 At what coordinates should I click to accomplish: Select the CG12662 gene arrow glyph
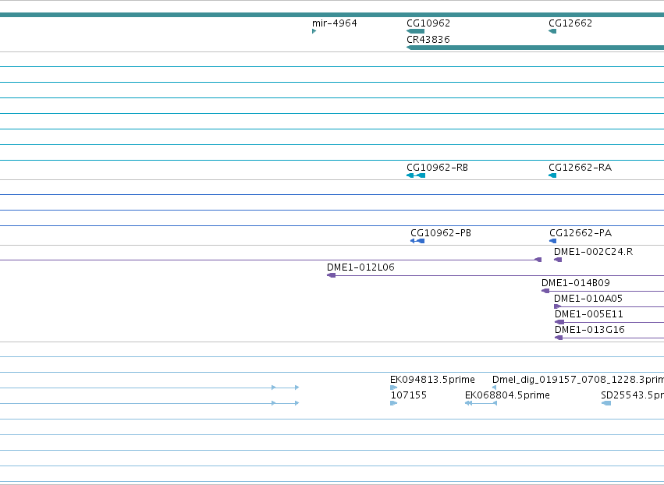(x=552, y=31)
